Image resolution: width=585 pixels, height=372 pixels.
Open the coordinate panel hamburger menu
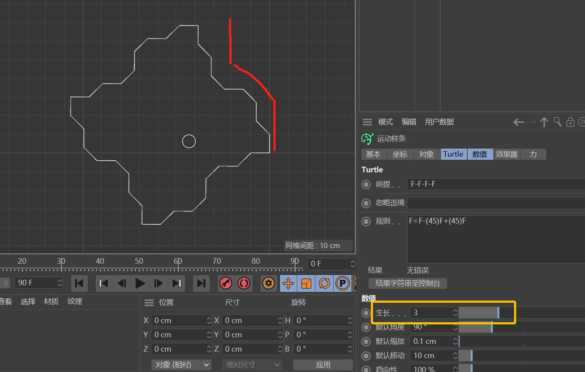(149, 302)
